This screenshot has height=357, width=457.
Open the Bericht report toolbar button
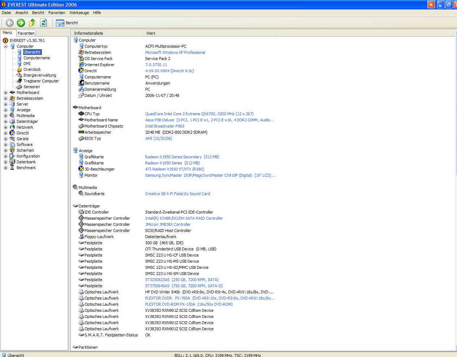[x=67, y=23]
